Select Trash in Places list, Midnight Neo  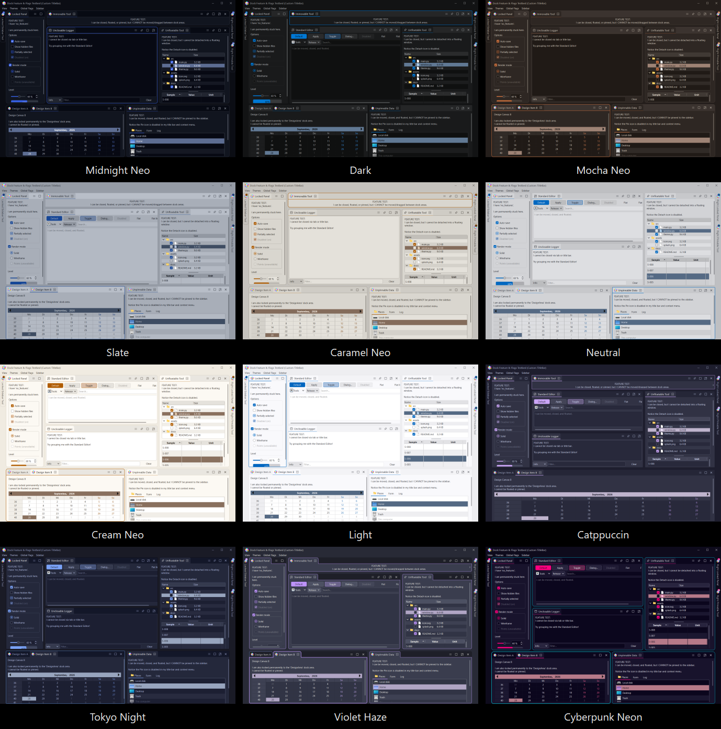[177, 151]
